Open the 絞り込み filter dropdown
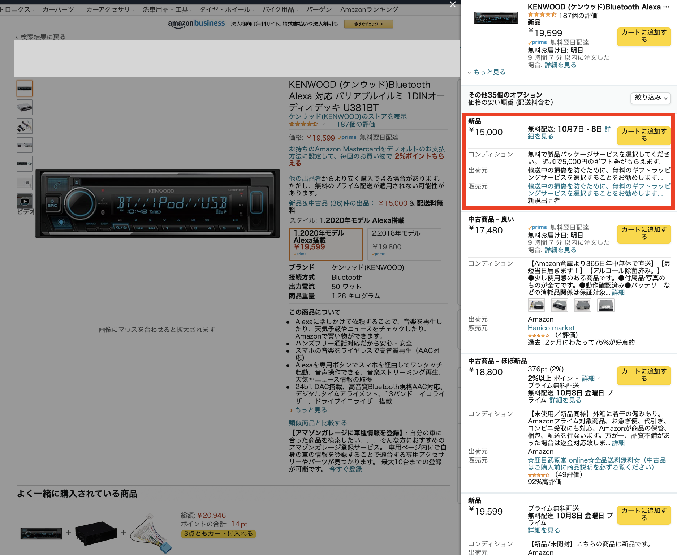 point(651,98)
